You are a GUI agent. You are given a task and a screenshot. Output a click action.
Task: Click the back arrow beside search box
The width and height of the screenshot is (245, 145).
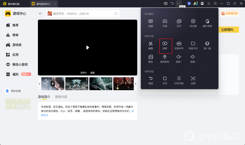(x=41, y=14)
